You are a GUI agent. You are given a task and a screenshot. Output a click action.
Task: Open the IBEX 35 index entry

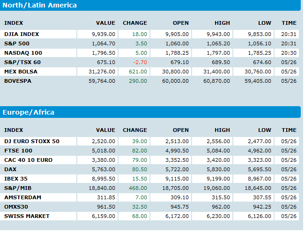pyautogui.click(x=16, y=179)
